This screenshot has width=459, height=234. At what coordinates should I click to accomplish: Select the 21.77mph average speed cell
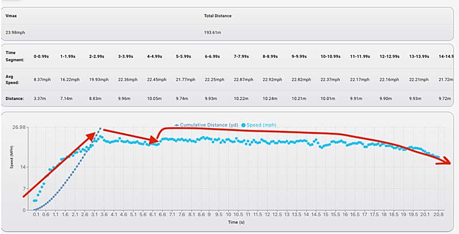tap(185, 80)
